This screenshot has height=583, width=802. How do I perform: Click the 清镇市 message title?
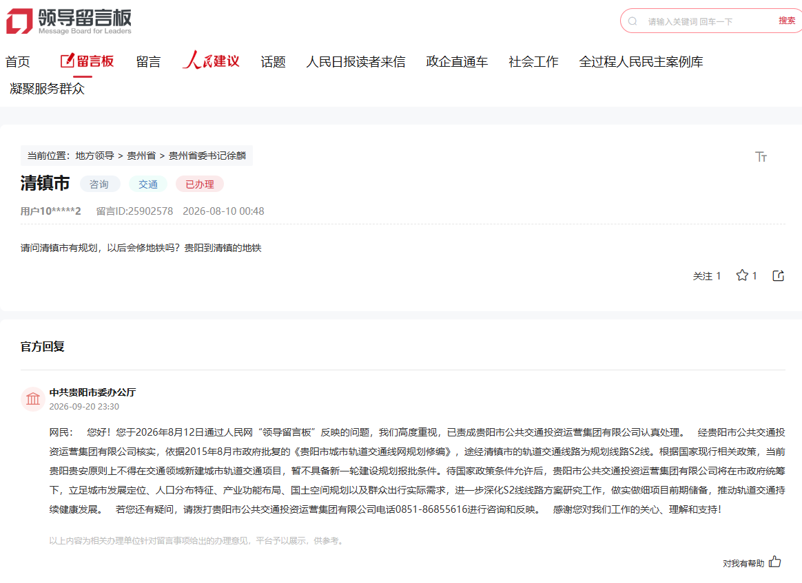click(45, 183)
